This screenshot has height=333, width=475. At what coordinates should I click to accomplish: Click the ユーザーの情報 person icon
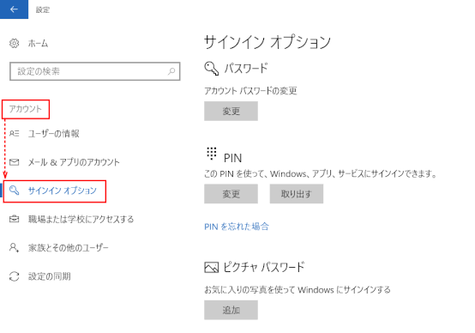click(14, 133)
